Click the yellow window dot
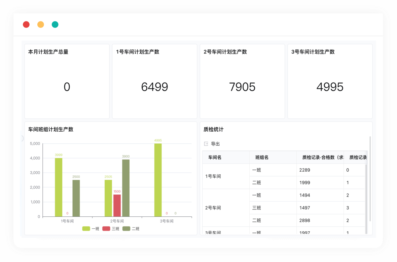Viewport: 397px width, 262px height. click(x=41, y=25)
